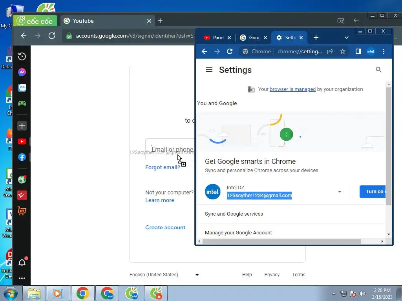Close the YouTube tab in Cốc Cốc

(x=149, y=21)
